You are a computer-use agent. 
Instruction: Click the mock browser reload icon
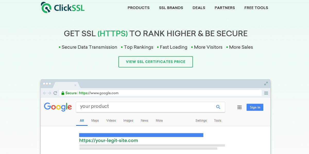click(x=55, y=93)
